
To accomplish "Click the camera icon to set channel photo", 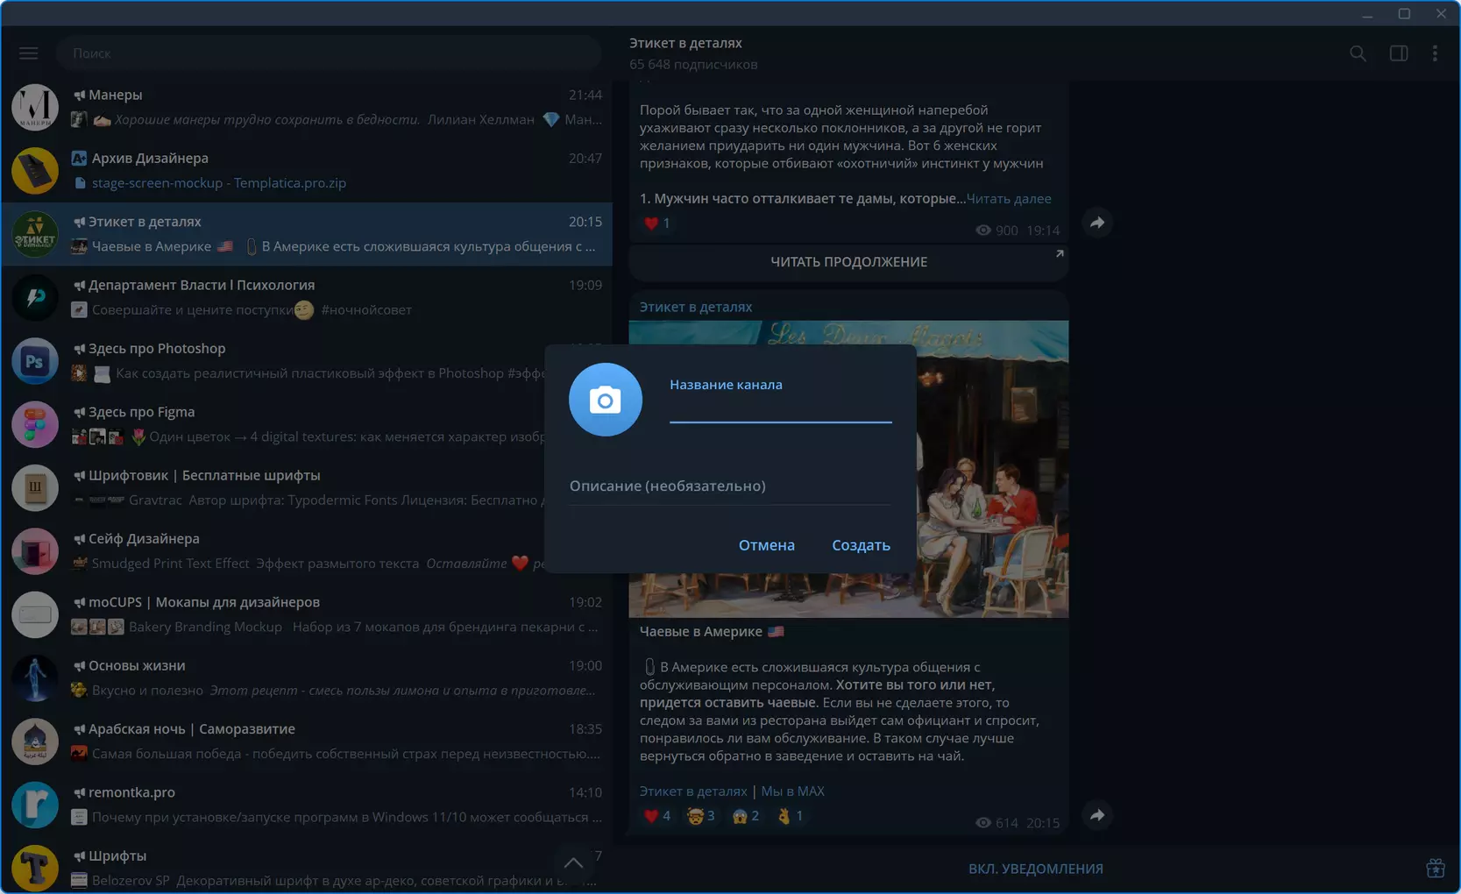I will pos(606,400).
